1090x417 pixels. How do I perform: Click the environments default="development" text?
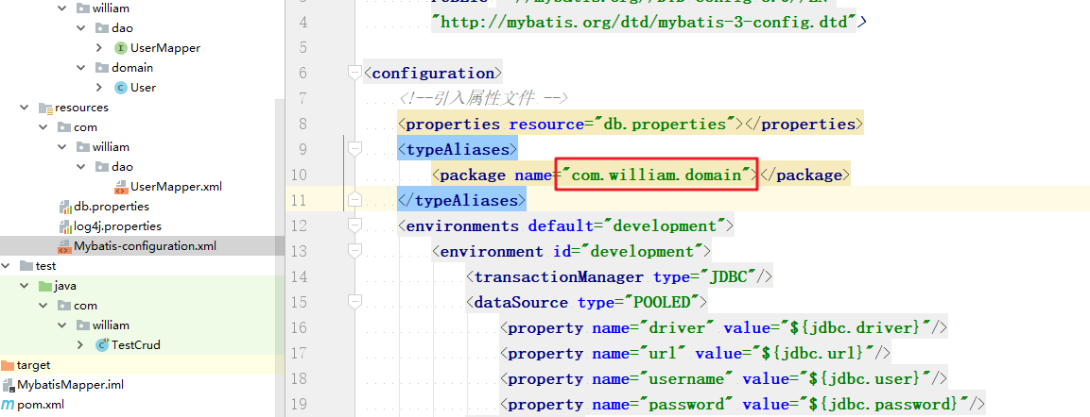coord(565,226)
